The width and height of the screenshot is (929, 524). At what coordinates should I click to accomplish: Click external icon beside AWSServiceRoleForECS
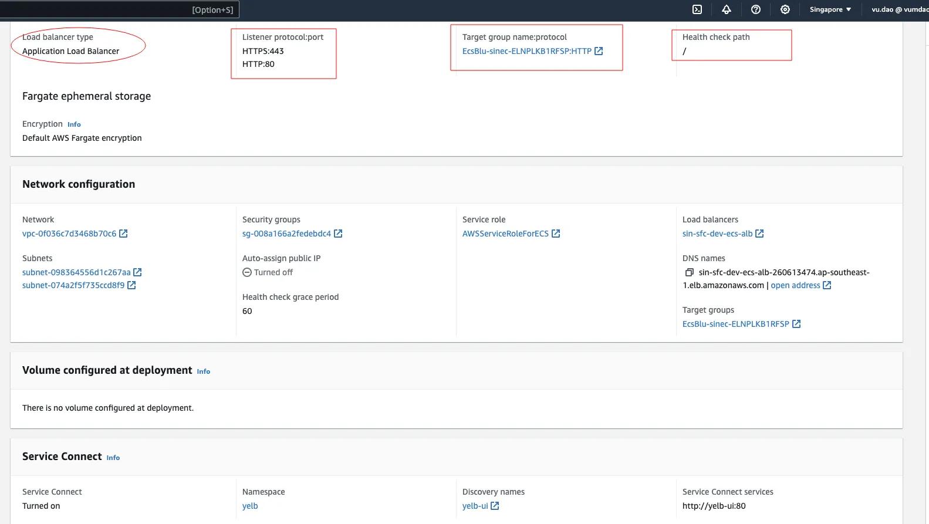556,234
